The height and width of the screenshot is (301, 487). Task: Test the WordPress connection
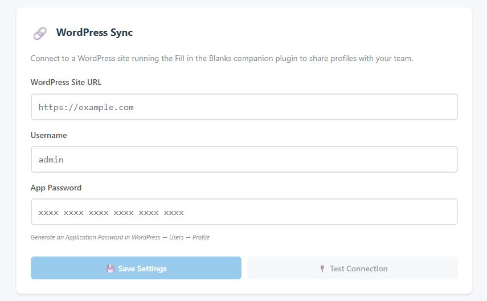pos(353,268)
